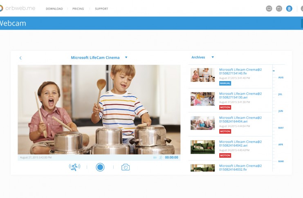This screenshot has width=303, height=198.
Task: Open the PRICING menu item
Action: coord(78,9)
